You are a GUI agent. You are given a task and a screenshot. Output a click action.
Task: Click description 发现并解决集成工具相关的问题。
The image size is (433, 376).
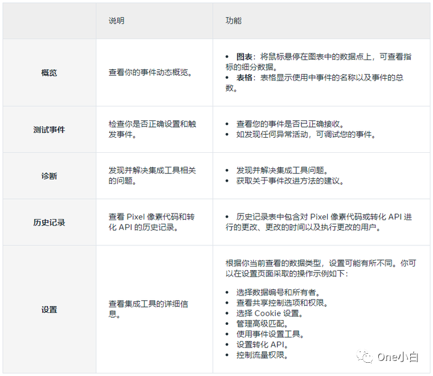pyautogui.click(x=152, y=176)
